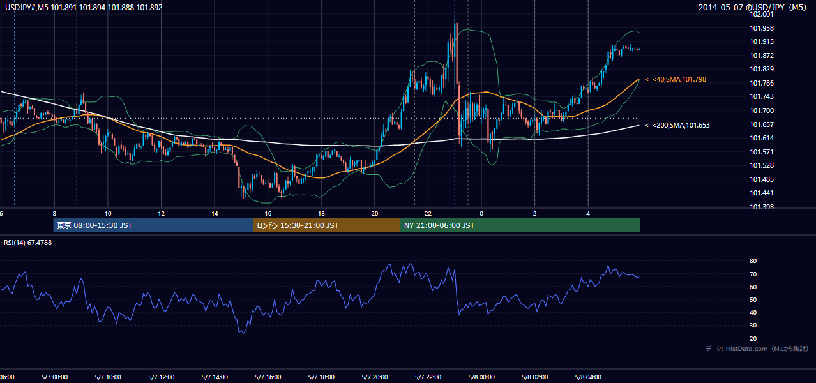Click the hour tick 16 under the price chart
This screenshot has width=816, height=383.
coord(268,214)
